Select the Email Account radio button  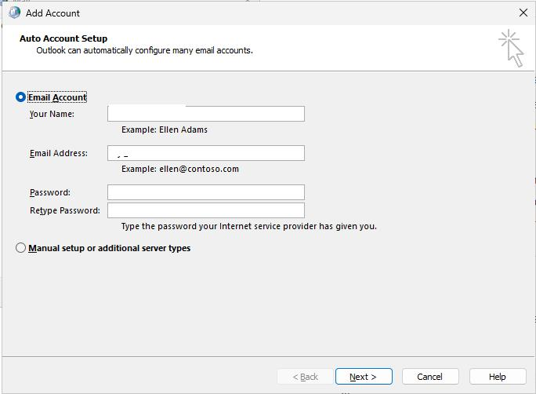[x=20, y=97]
